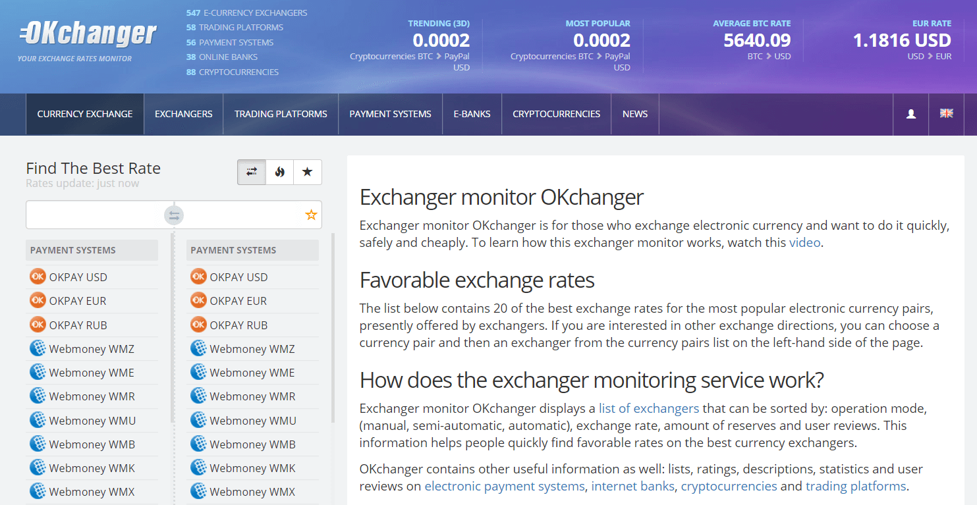Select Webmoney WMK text in right column
The width and height of the screenshot is (977, 505).
click(252, 468)
